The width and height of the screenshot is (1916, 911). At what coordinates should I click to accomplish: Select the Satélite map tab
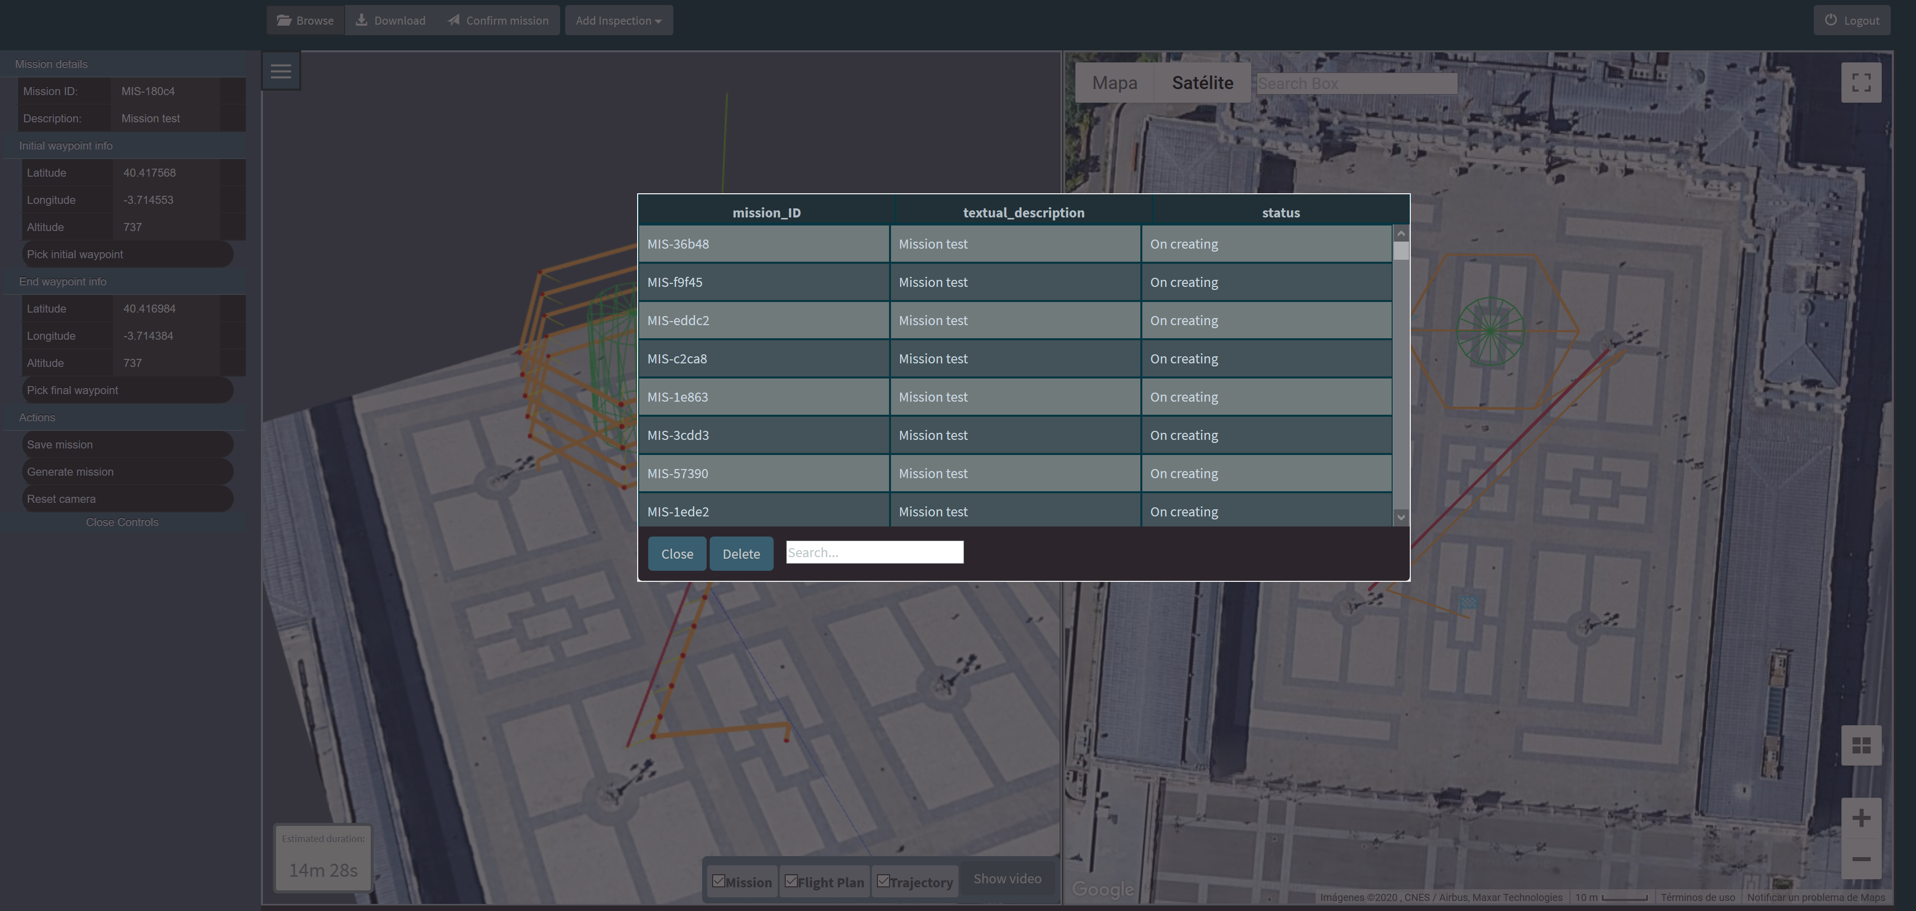click(1202, 83)
